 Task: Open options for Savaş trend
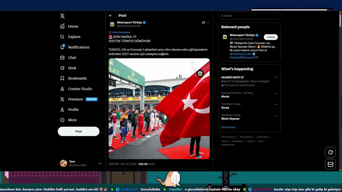tap(276, 105)
